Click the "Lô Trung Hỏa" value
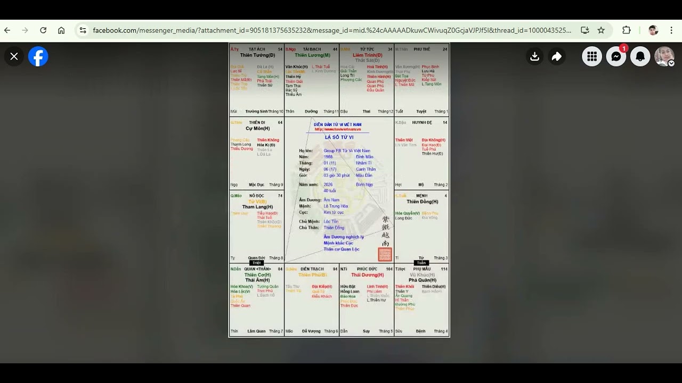Viewport: 682px width, 383px height. coord(336,206)
